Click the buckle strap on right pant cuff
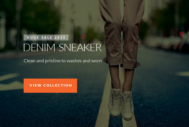The width and height of the screenshot is (189, 127). (x=139, y=64)
